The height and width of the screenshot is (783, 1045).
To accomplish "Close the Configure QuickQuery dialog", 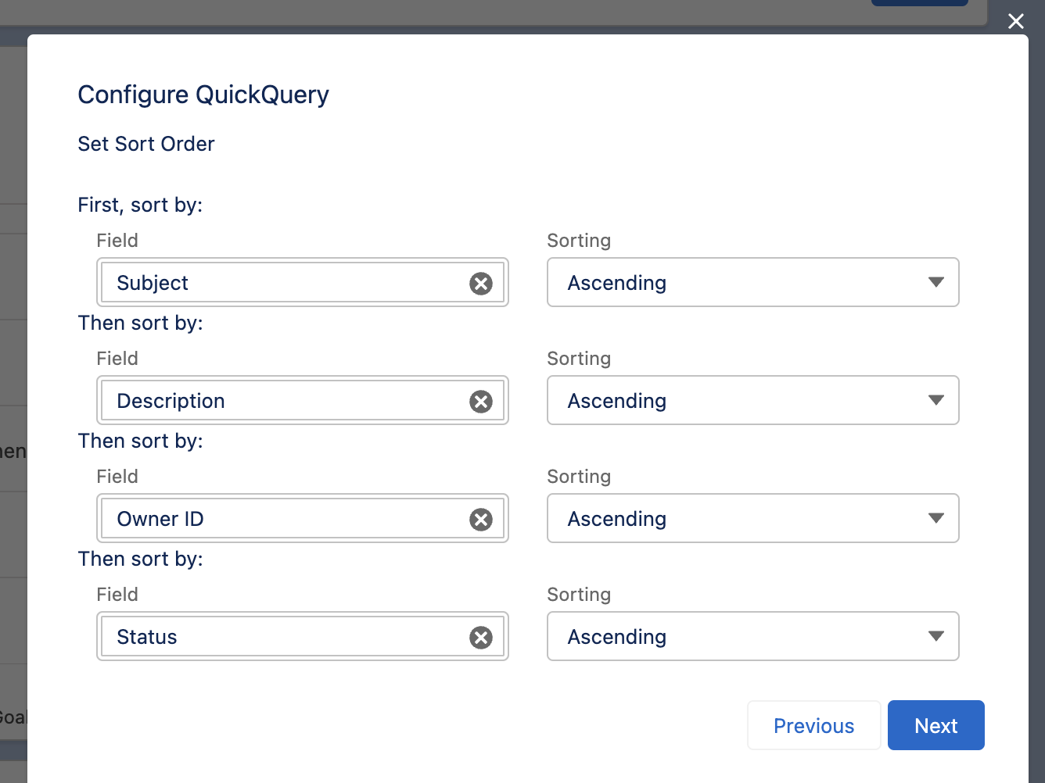I will coord(1015,21).
